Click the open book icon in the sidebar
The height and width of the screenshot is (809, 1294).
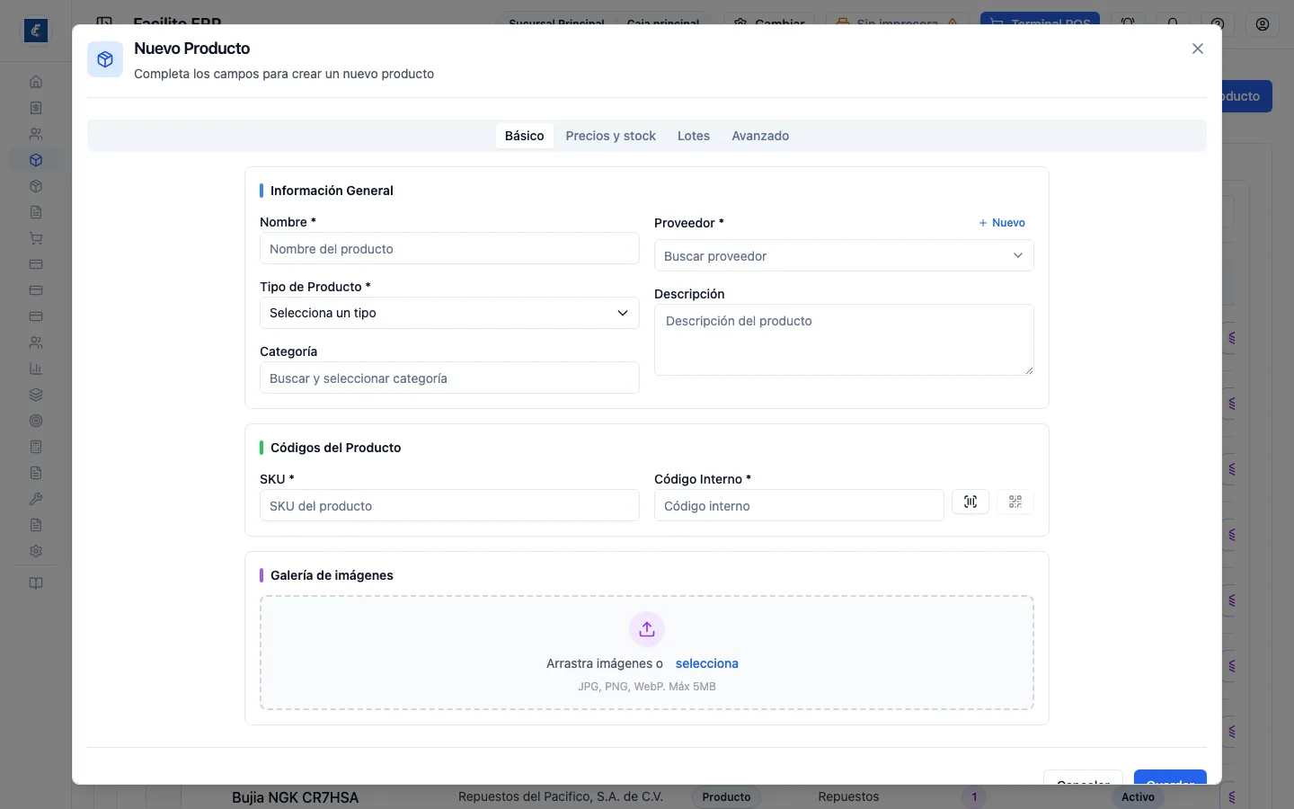tap(36, 583)
